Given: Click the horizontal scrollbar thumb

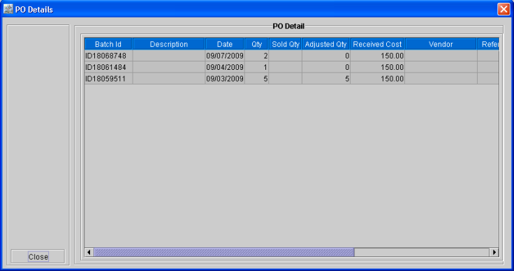Looking at the screenshot, I should point(224,252).
